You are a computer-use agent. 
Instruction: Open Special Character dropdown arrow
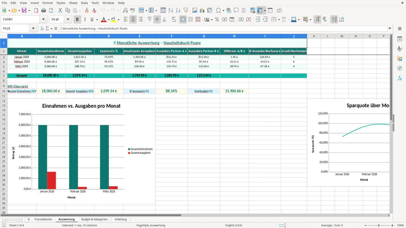223,10
